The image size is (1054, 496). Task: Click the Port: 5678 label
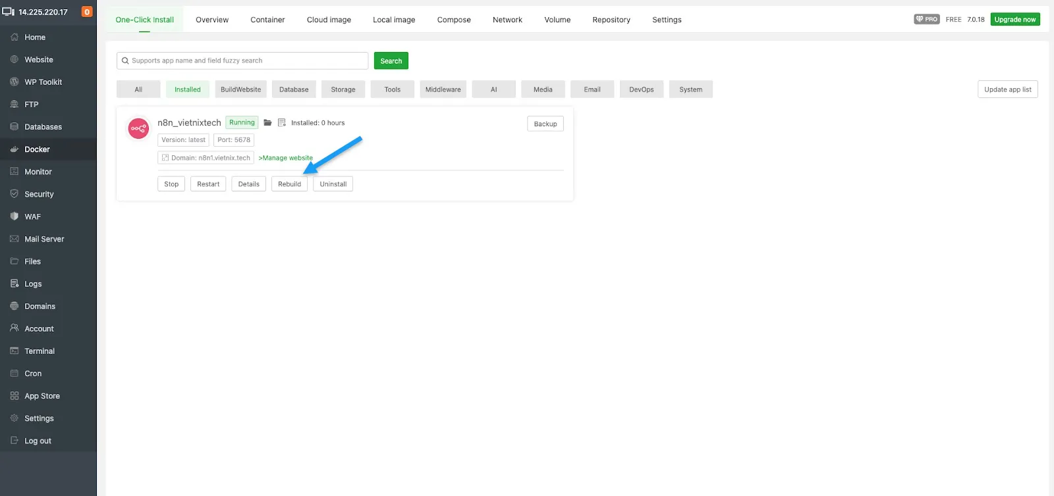click(234, 140)
